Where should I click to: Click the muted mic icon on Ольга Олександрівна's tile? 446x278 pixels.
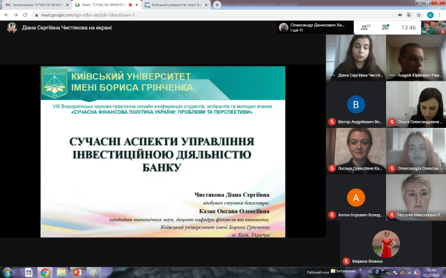(x=392, y=122)
